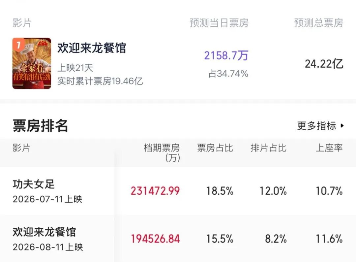
Task: Click 预测总票房 column header
Action: click(x=318, y=23)
